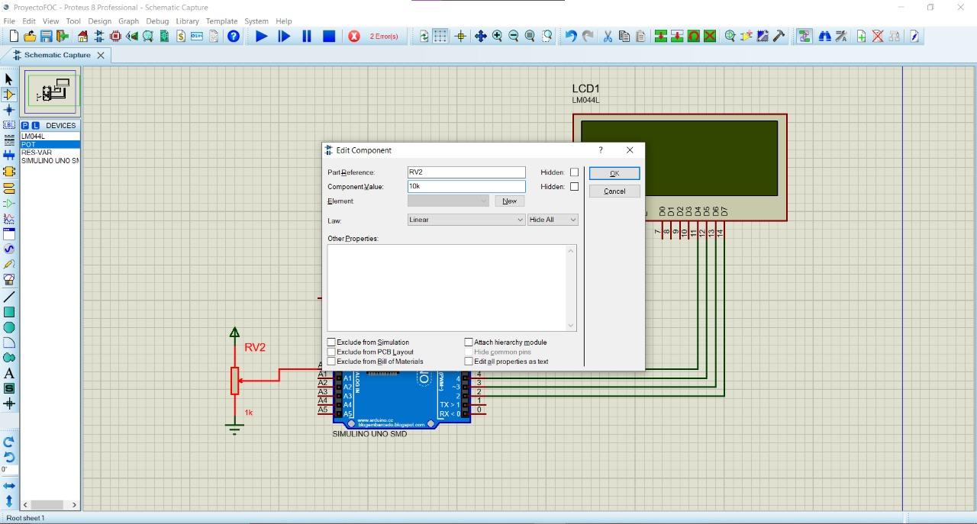Enable Exclude from Simulation
The image size is (977, 524).
click(x=331, y=342)
